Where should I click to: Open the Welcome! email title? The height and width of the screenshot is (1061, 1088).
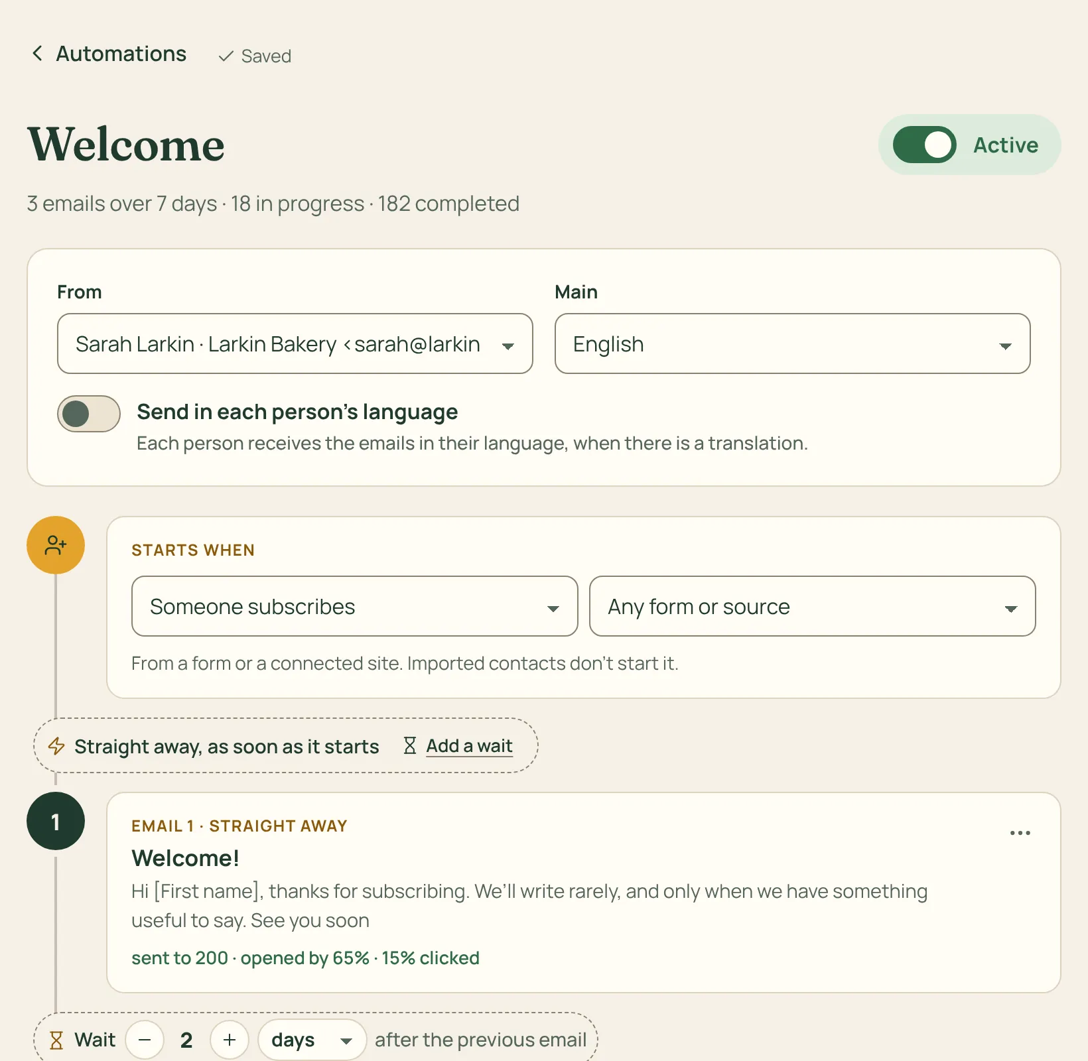(x=185, y=858)
